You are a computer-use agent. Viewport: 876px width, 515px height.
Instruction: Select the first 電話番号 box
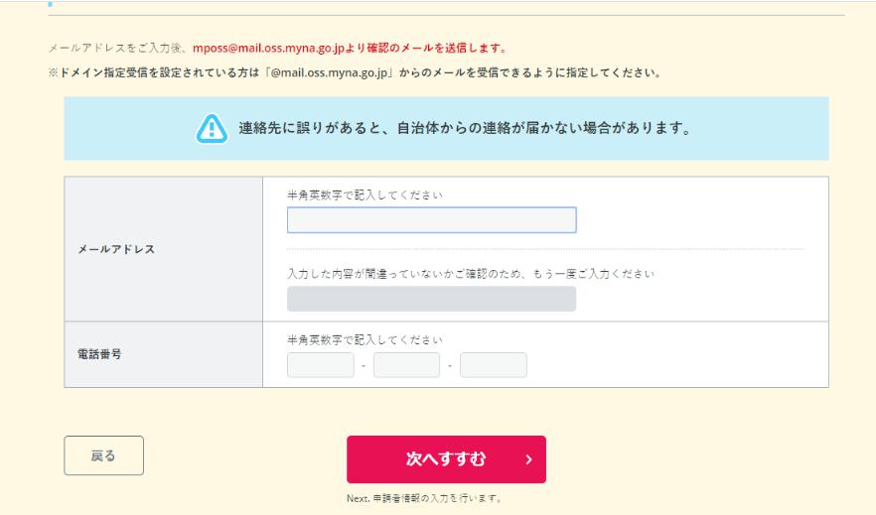pyautogui.click(x=320, y=365)
